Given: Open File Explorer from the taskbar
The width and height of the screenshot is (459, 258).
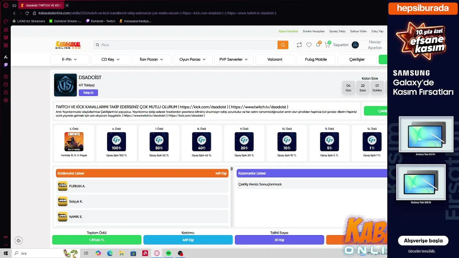Looking at the screenshot, I should (x=122, y=253).
